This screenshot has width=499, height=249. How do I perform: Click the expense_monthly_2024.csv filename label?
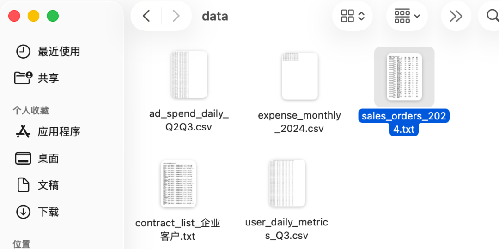tap(299, 122)
